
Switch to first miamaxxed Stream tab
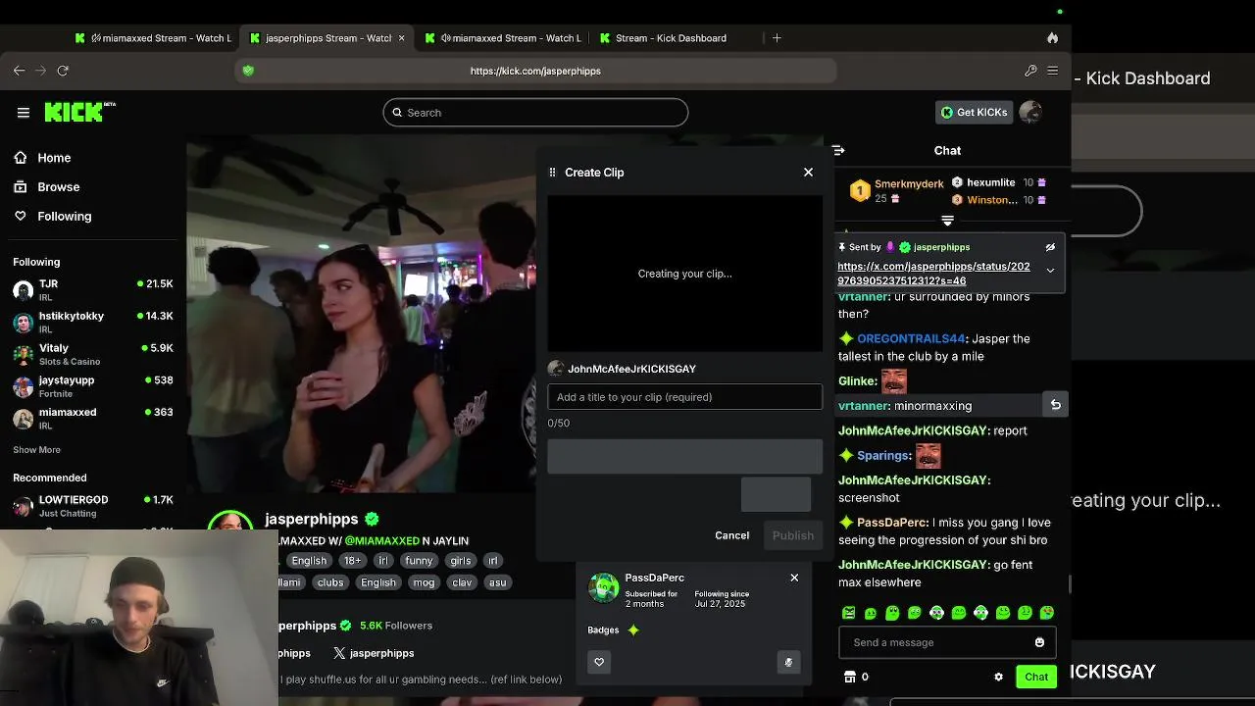(x=153, y=38)
